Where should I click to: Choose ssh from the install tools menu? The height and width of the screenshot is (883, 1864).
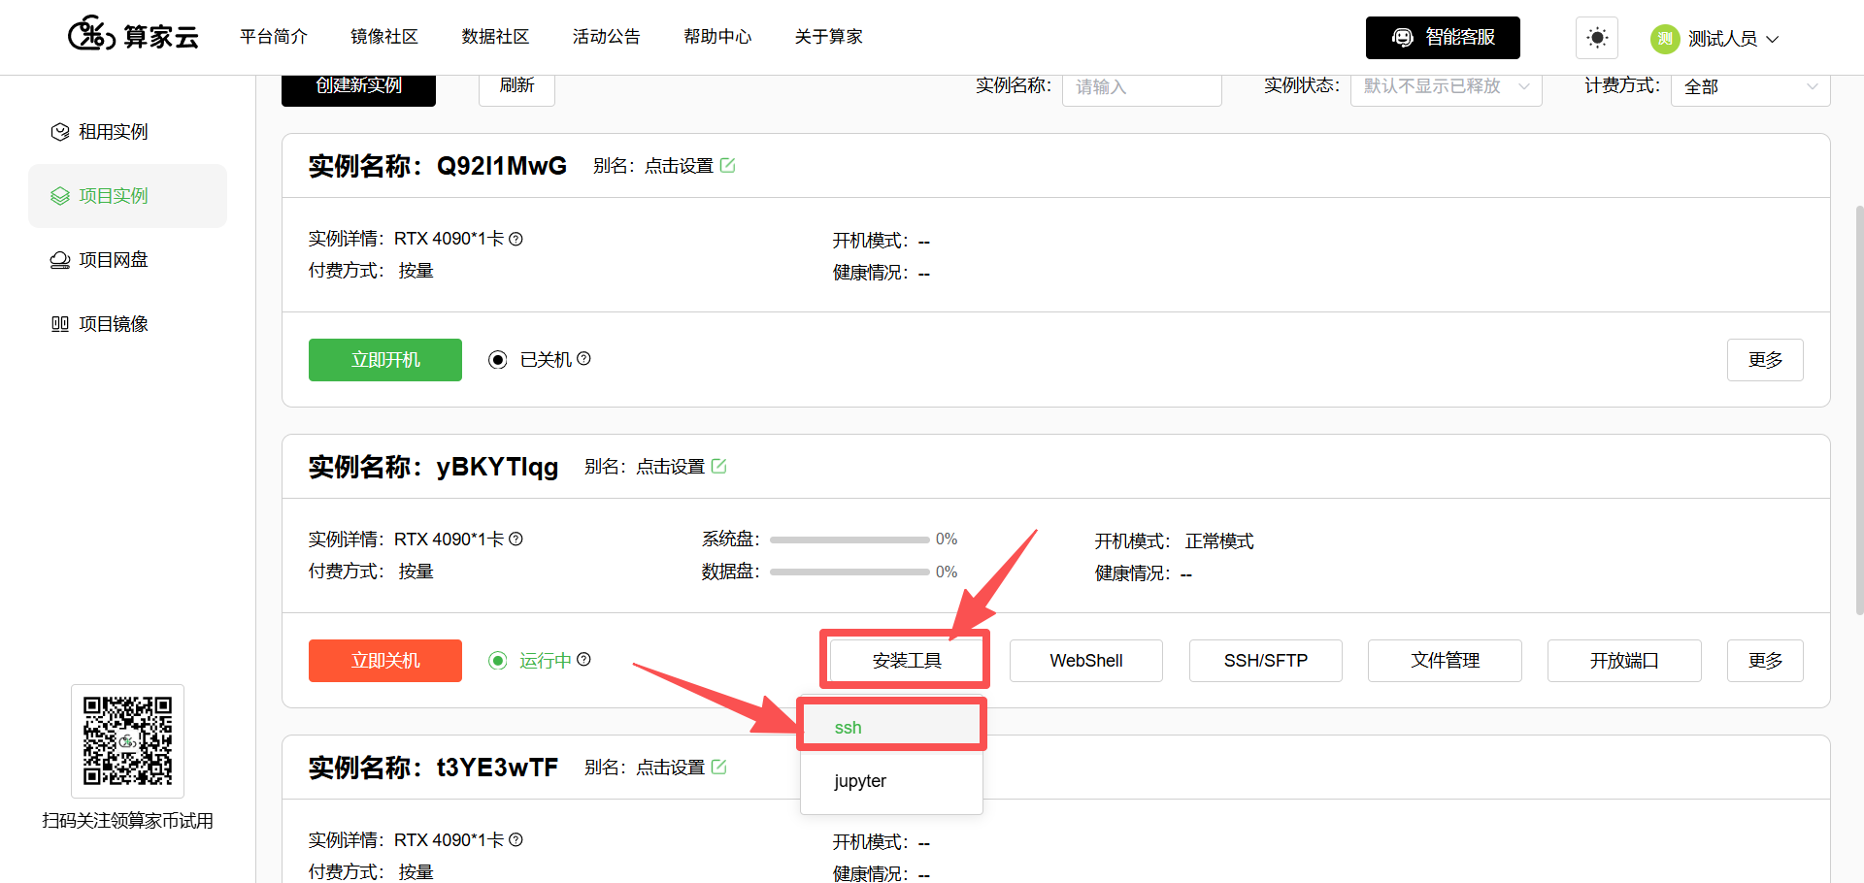point(891,728)
